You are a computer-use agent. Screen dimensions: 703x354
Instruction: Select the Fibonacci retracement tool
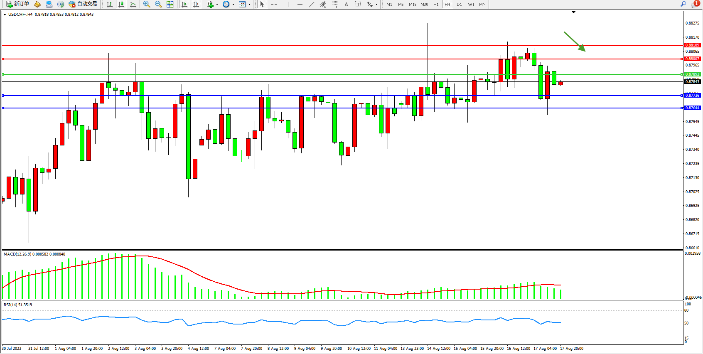click(334, 4)
